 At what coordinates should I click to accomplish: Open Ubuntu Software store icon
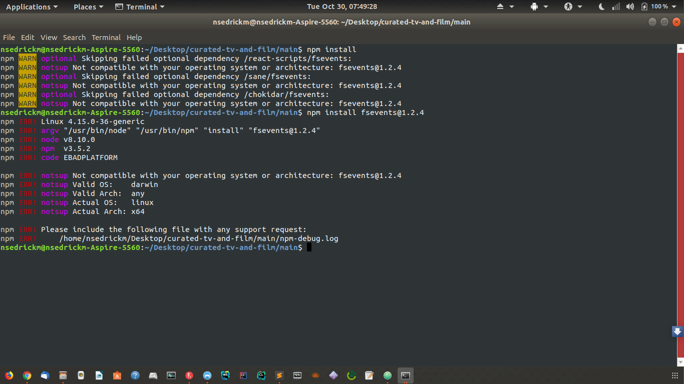pyautogui.click(x=117, y=375)
